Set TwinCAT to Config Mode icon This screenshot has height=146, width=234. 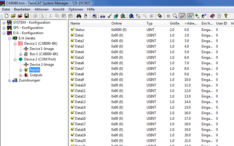pos(131,16)
